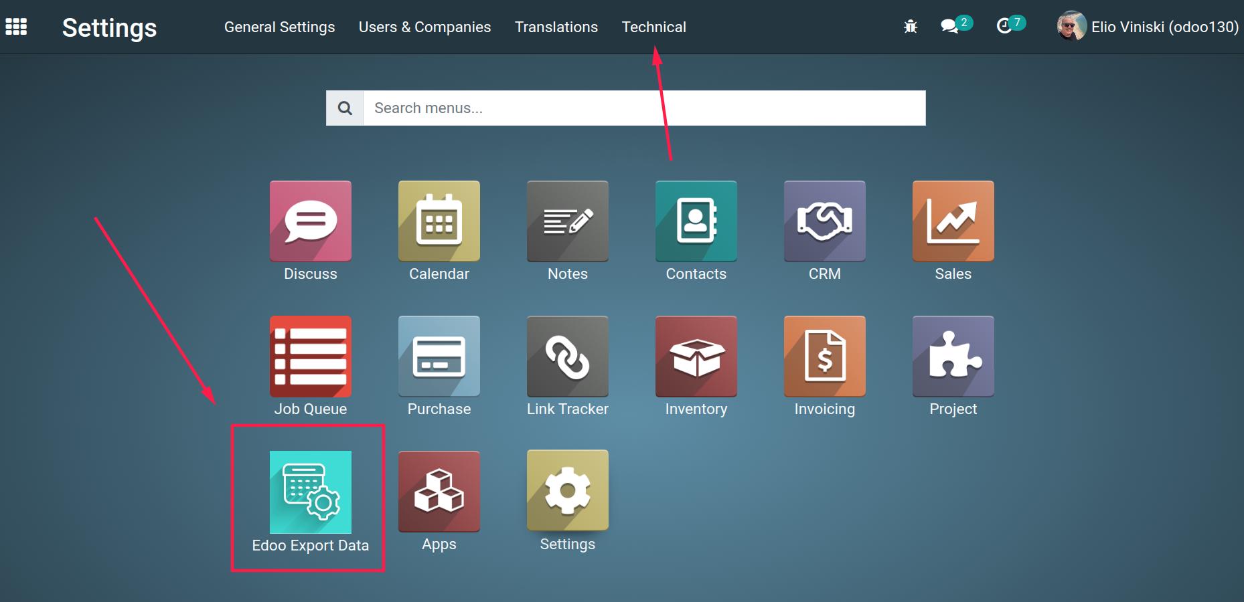Expand the Elio Viniski user menu

point(1164,27)
